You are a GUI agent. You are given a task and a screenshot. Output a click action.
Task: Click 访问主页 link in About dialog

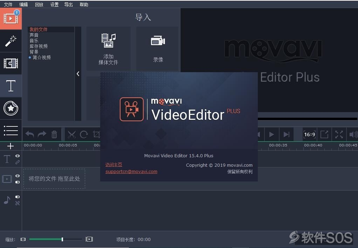click(113, 165)
